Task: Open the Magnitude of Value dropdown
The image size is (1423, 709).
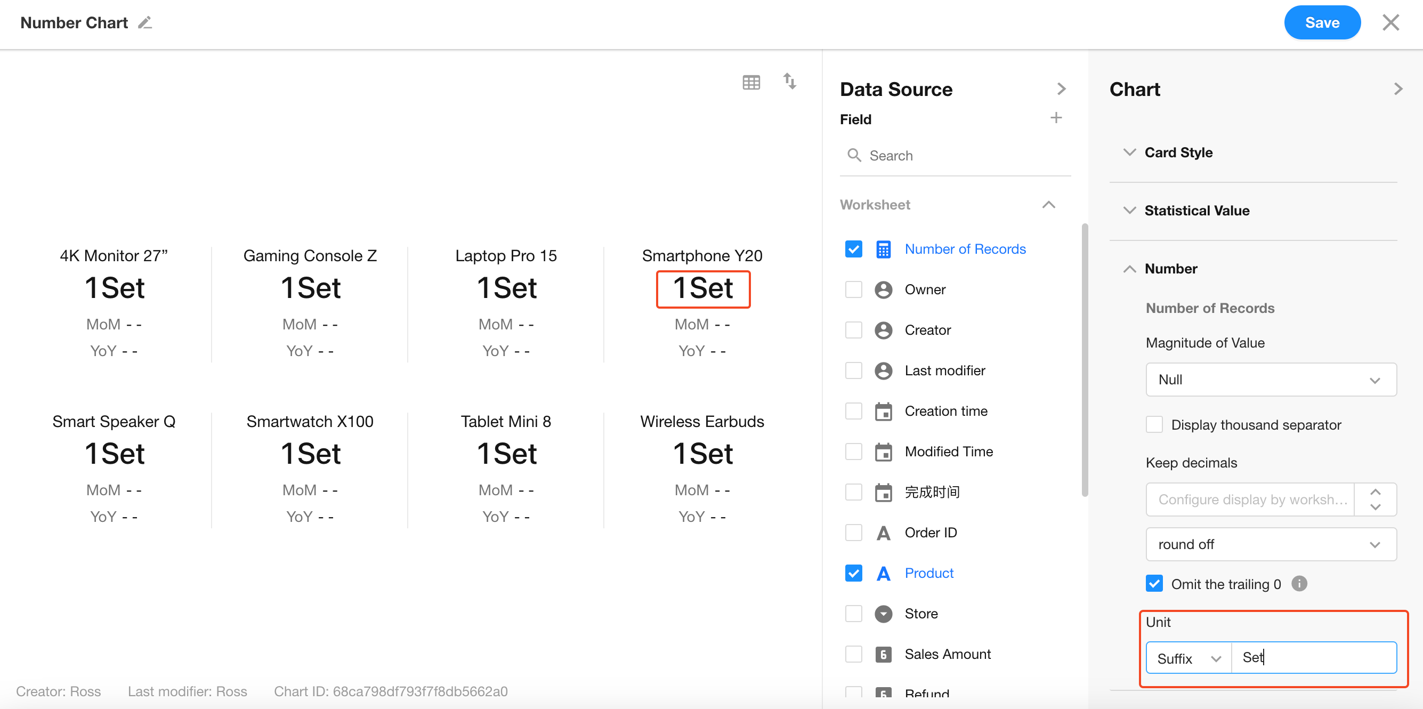Action: coord(1271,380)
